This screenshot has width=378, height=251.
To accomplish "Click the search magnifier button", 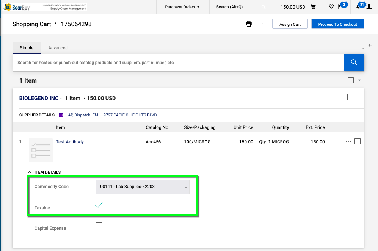I will [353, 62].
